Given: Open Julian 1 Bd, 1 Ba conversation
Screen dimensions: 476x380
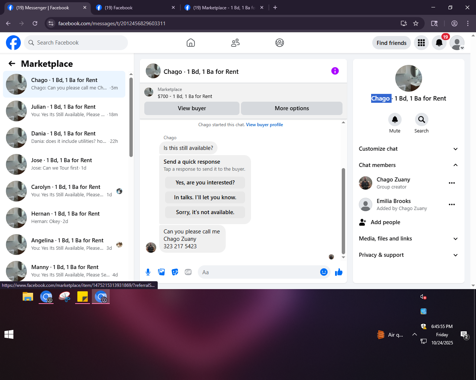Looking at the screenshot, I should (x=64, y=111).
